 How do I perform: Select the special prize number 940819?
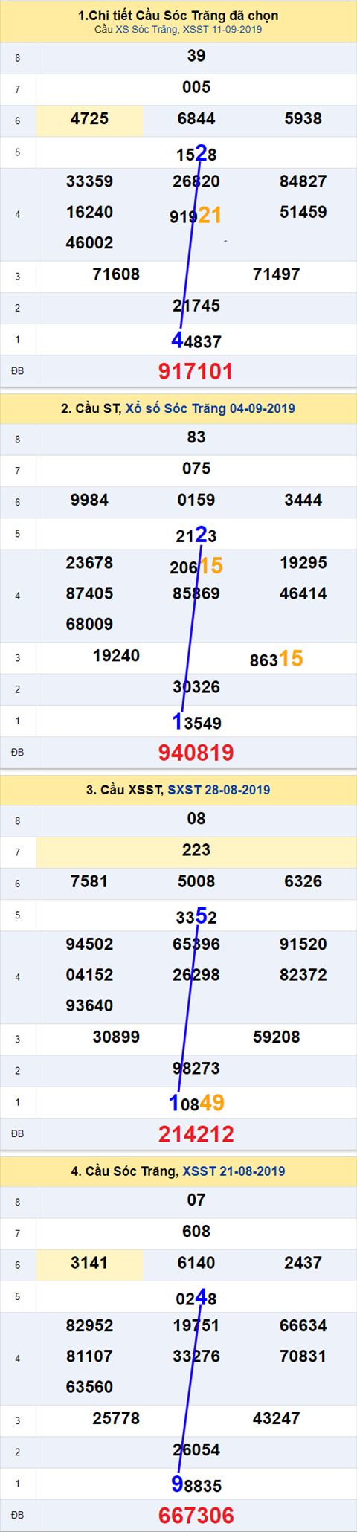pos(196,753)
